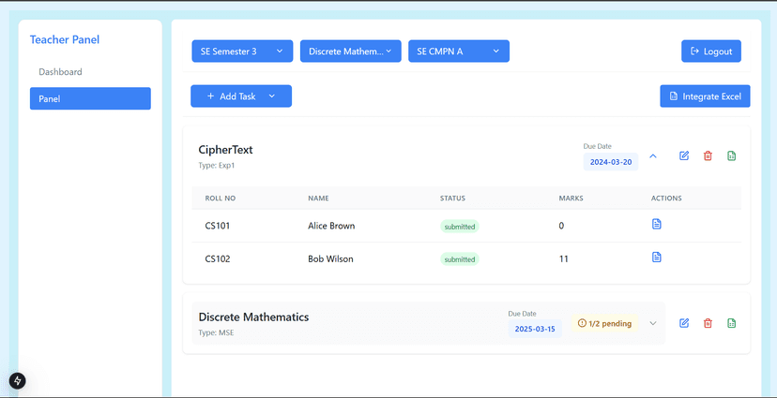Click the edit icon for CipherText task
The width and height of the screenshot is (777, 398).
click(x=684, y=155)
